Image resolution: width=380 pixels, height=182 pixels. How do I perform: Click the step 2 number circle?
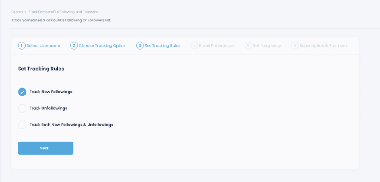(x=74, y=45)
